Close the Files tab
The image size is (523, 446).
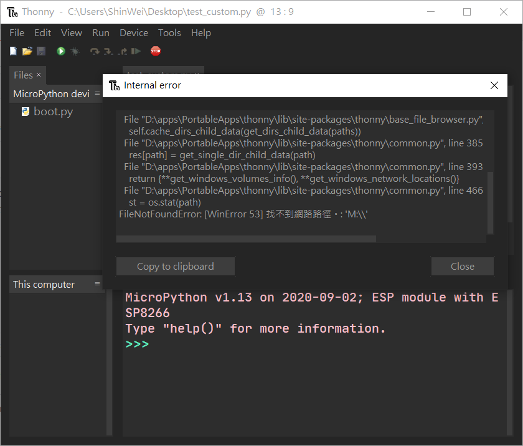pyautogui.click(x=38, y=75)
